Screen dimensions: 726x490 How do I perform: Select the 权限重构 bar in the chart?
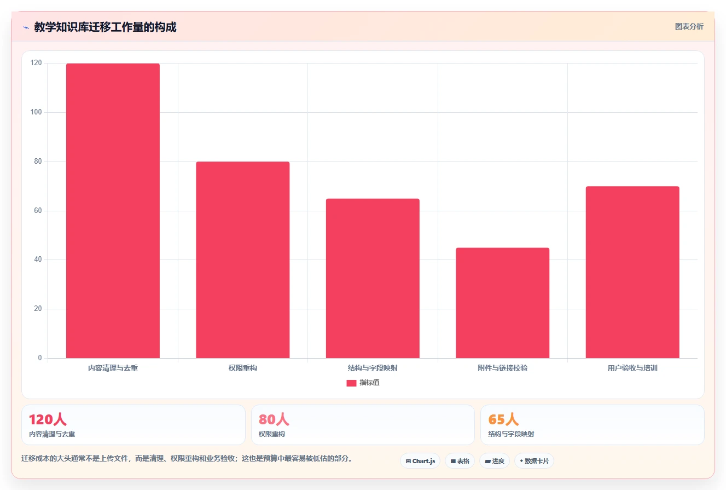[243, 260]
